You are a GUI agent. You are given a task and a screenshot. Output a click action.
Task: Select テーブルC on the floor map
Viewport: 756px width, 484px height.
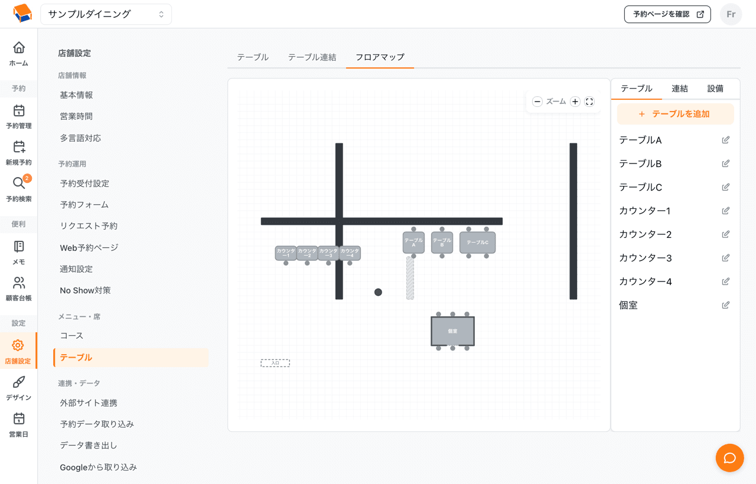(477, 243)
